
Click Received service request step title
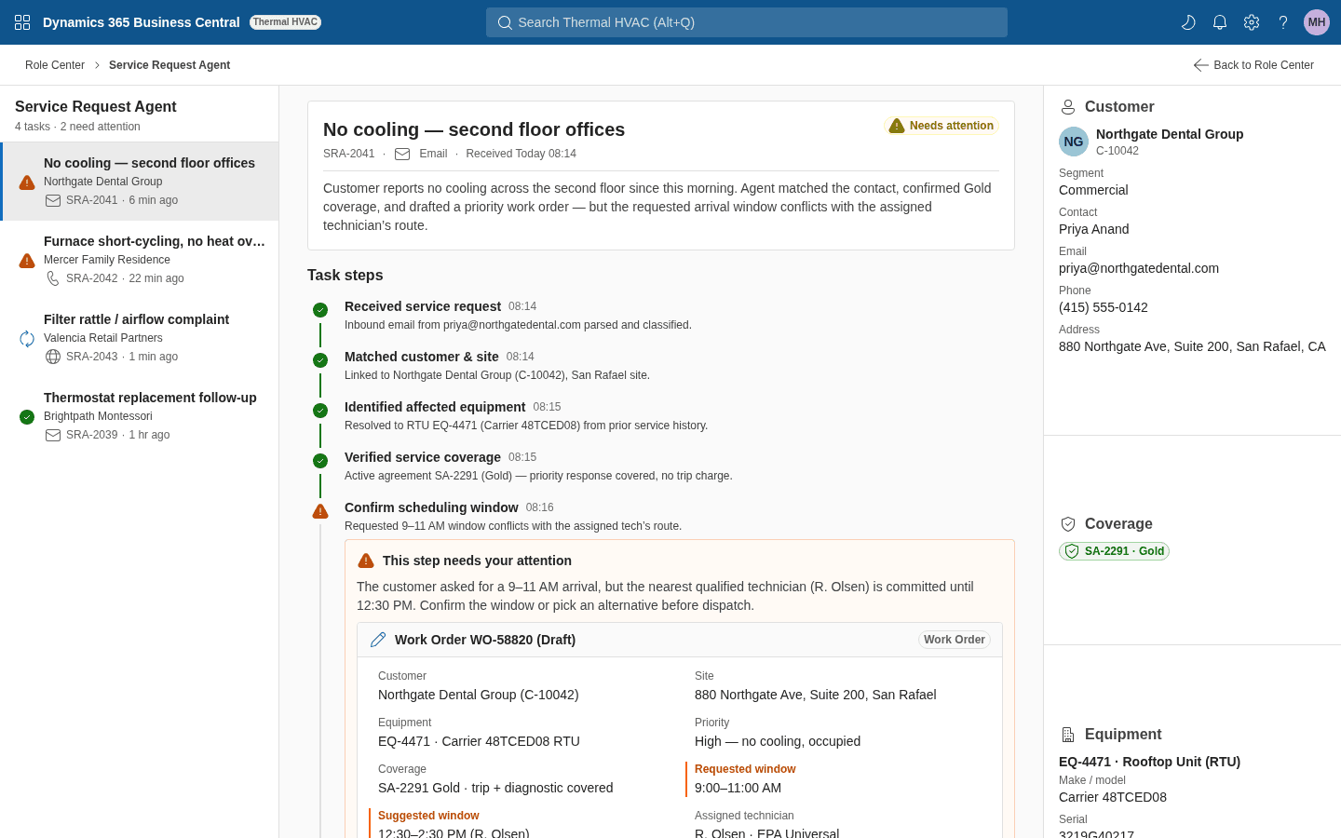pos(423,306)
